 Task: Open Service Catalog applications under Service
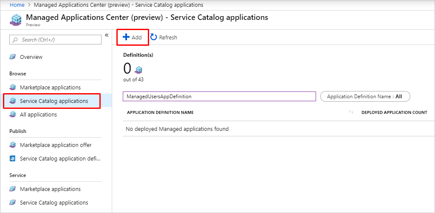54,202
